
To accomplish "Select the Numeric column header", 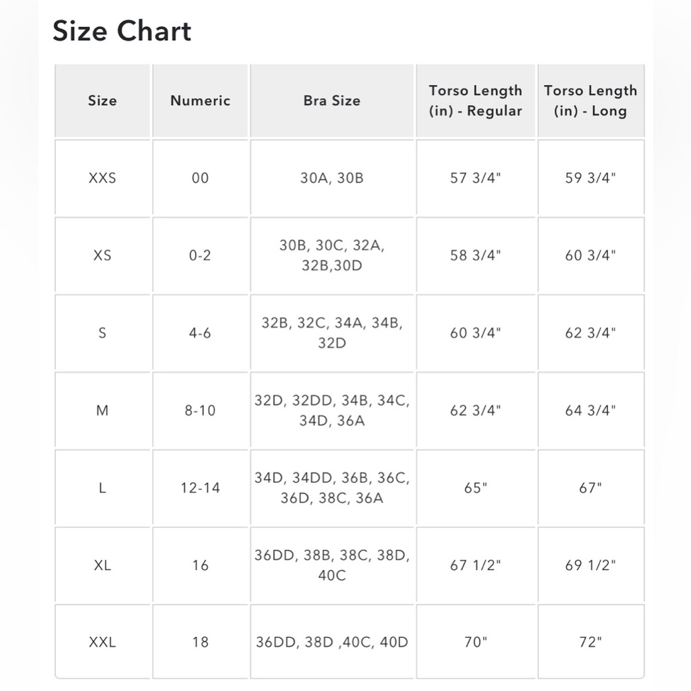I will 200,100.
